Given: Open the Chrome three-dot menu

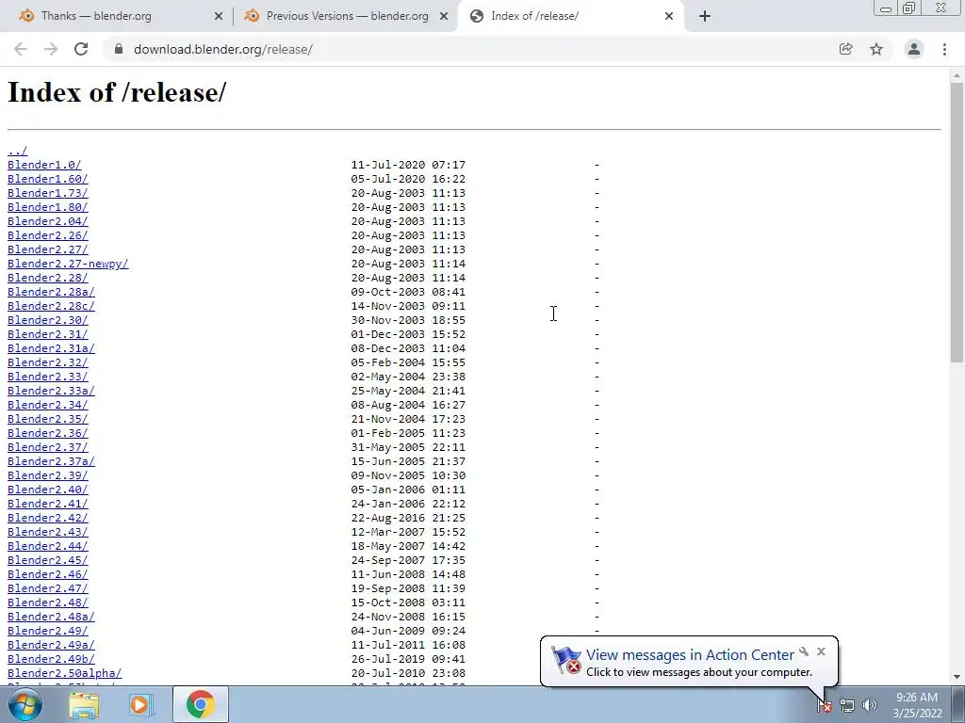Looking at the screenshot, I should 944,49.
